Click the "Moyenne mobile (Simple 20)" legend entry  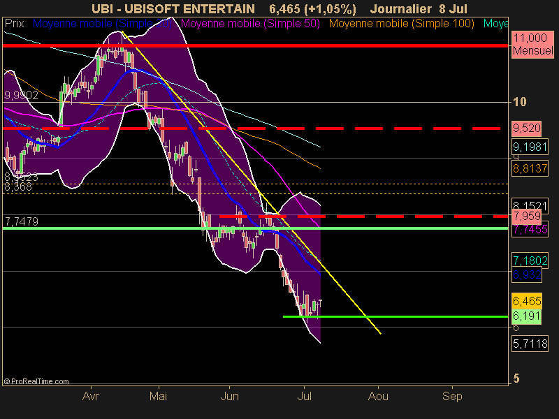click(102, 24)
